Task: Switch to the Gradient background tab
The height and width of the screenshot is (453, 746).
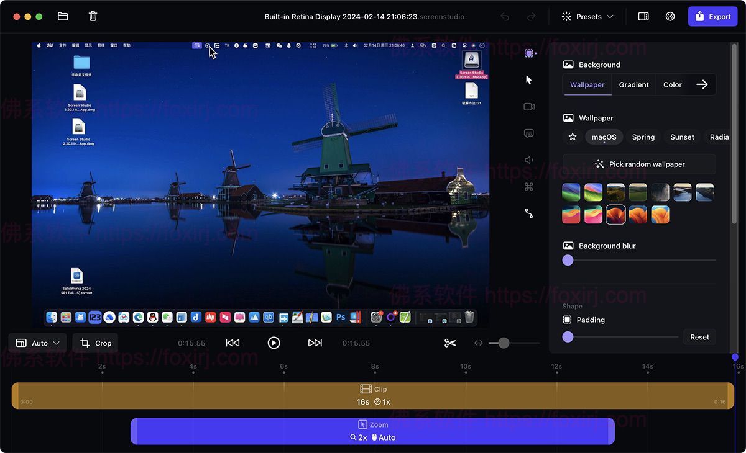Action: 633,84
